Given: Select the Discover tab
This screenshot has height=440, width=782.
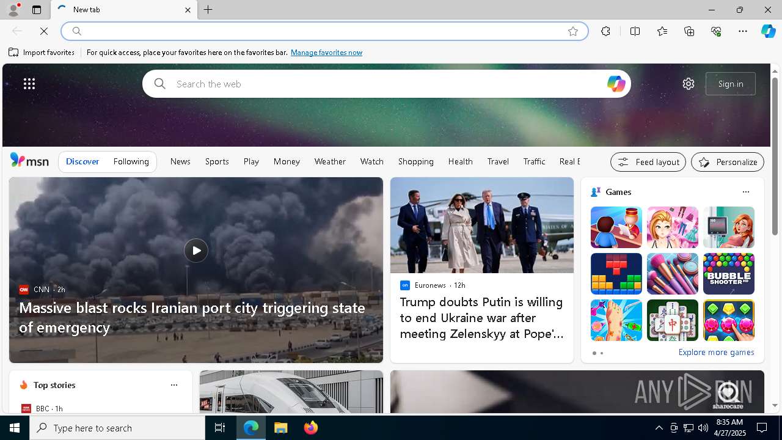Looking at the screenshot, I should tap(82, 161).
